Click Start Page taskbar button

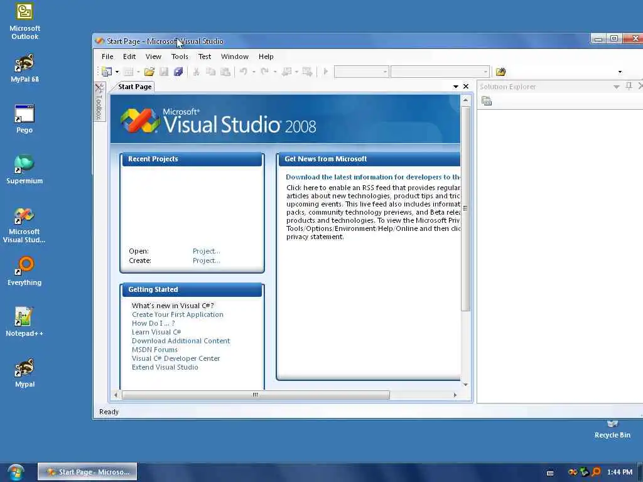coord(87,472)
